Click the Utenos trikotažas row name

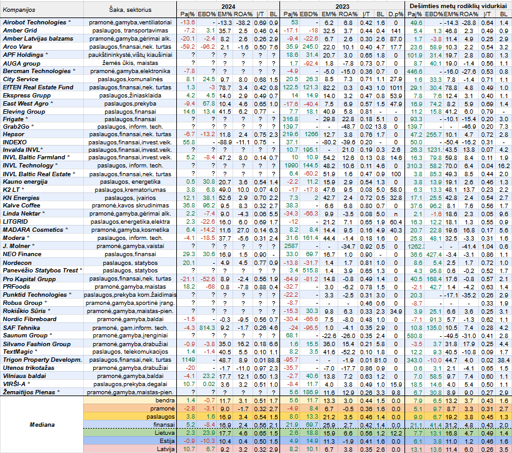[28, 368]
